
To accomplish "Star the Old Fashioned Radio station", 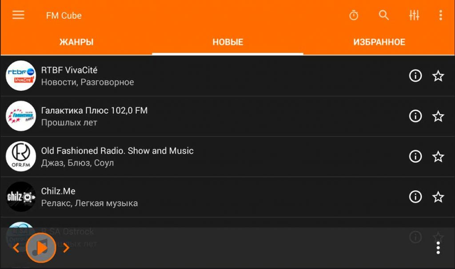I will [x=438, y=157].
